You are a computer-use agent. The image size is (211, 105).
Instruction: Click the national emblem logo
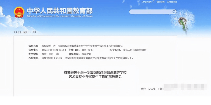19,12
